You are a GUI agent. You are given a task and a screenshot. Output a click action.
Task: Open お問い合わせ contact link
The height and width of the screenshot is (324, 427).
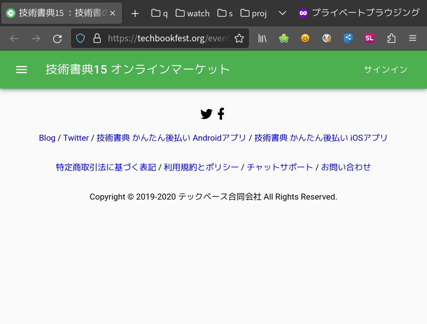(x=346, y=167)
